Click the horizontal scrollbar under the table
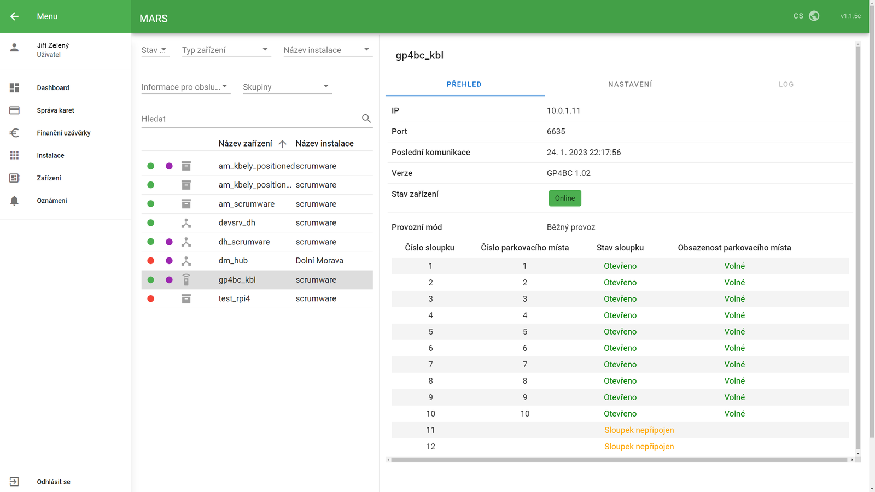The image size is (875, 492). coord(619,460)
